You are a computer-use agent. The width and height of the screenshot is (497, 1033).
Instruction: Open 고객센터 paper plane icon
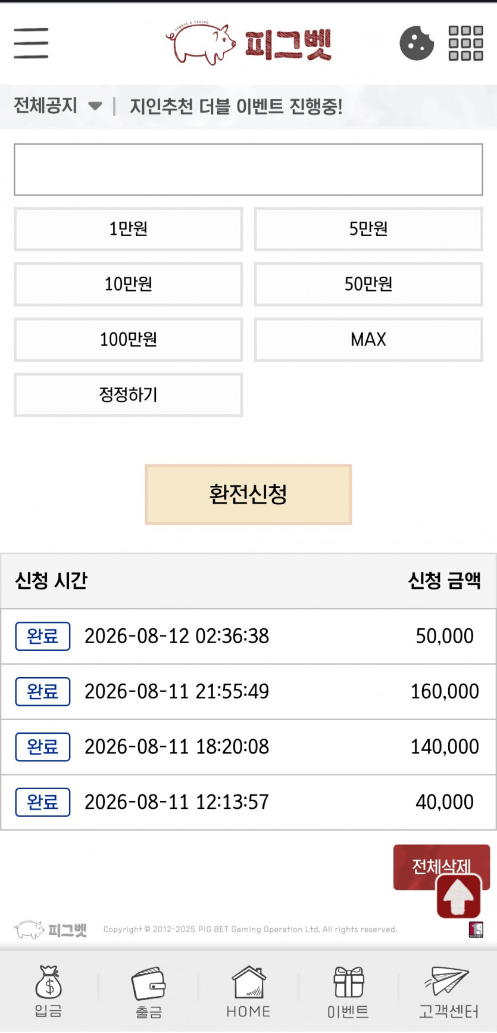click(448, 991)
